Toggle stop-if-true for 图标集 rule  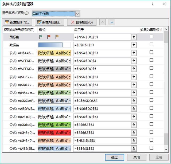coord(151,36)
